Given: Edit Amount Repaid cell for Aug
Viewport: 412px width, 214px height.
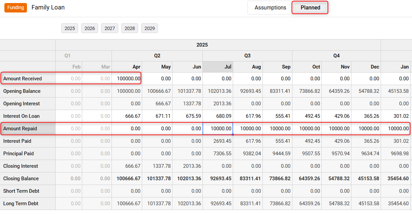Looking at the screenshot, I should click(248, 129).
